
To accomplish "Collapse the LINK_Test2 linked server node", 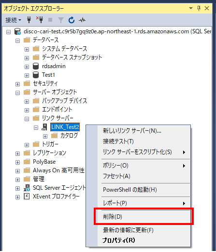I will (x=36, y=127).
